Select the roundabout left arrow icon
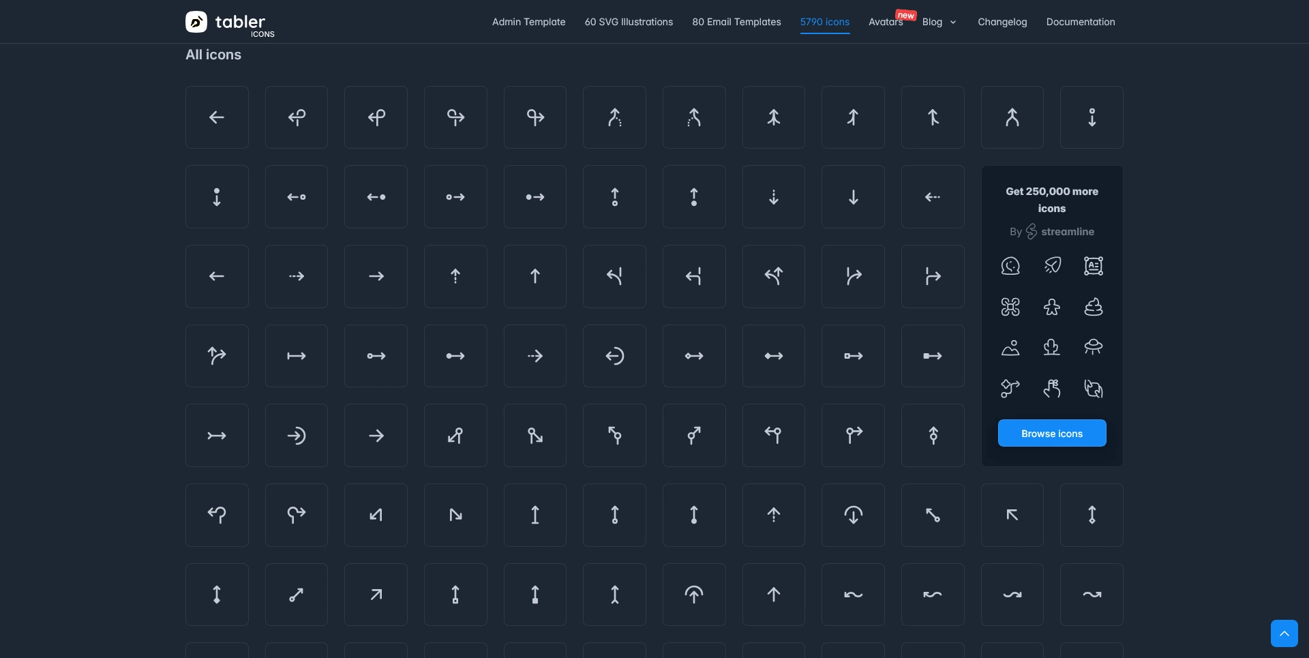The image size is (1309, 658). pyautogui.click(x=217, y=515)
